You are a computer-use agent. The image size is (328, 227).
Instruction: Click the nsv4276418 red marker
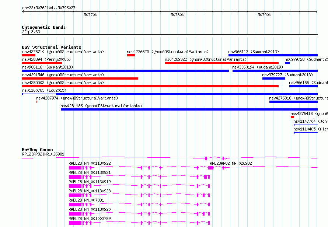[292, 117]
